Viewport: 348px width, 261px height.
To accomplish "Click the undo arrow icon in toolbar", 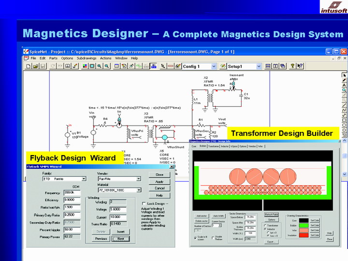I will tap(53, 66).
